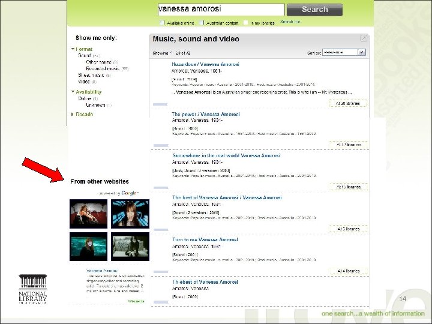Click the powered by Google logo
Image resolution: width=432 pixels, height=324 pixels.
tap(118, 193)
